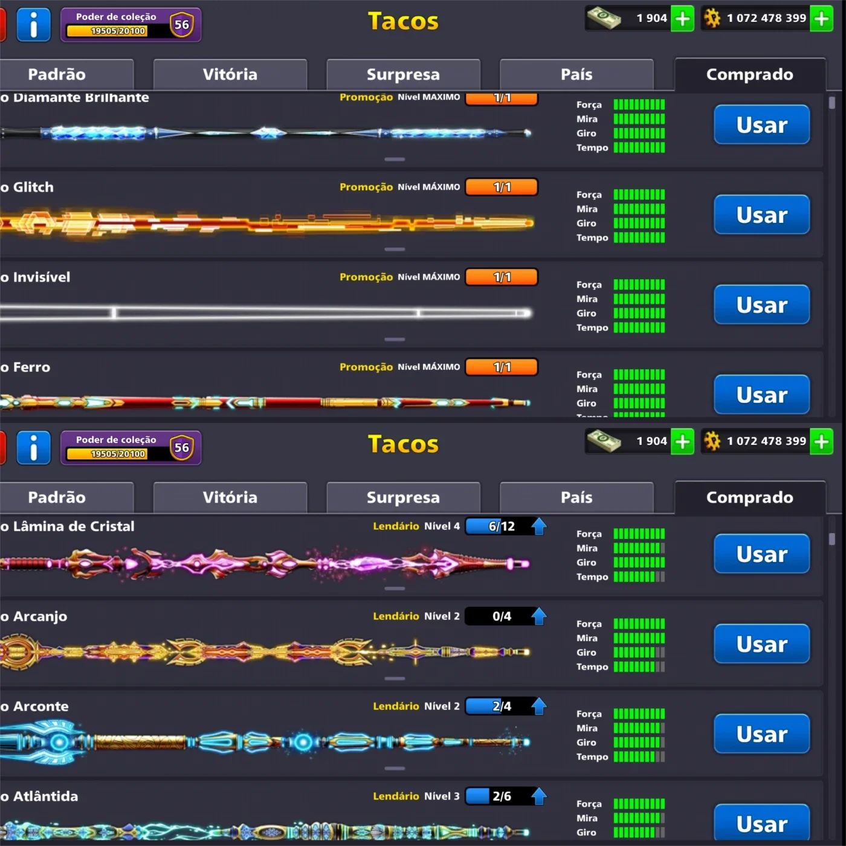Tap level 56 shield badge above Glitch list
This screenshot has height=846, width=846.
(x=181, y=25)
